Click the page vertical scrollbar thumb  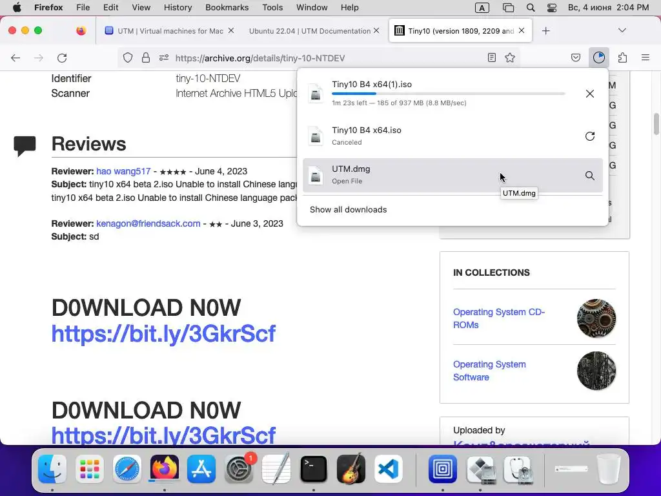(x=656, y=124)
